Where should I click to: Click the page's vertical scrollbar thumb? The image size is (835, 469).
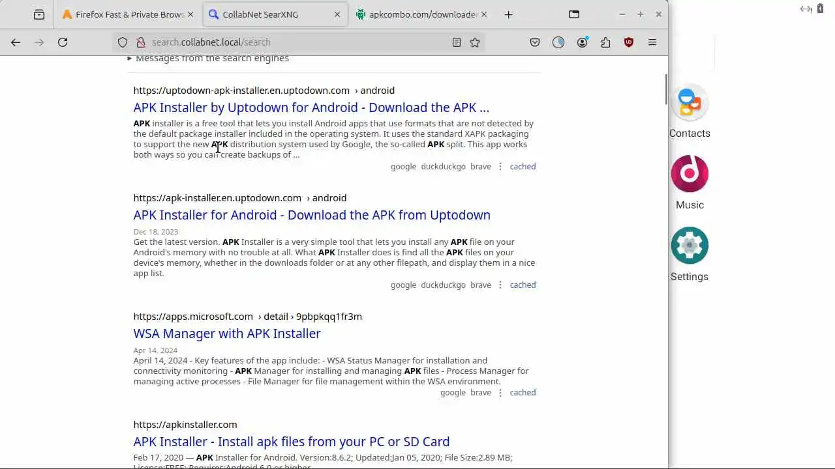665,89
